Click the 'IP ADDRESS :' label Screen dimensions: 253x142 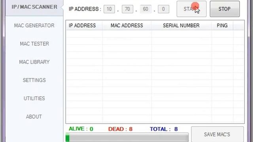click(85, 9)
